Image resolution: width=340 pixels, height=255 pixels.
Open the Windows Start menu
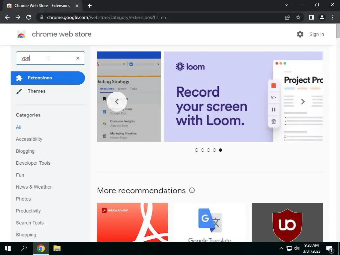coord(8,248)
